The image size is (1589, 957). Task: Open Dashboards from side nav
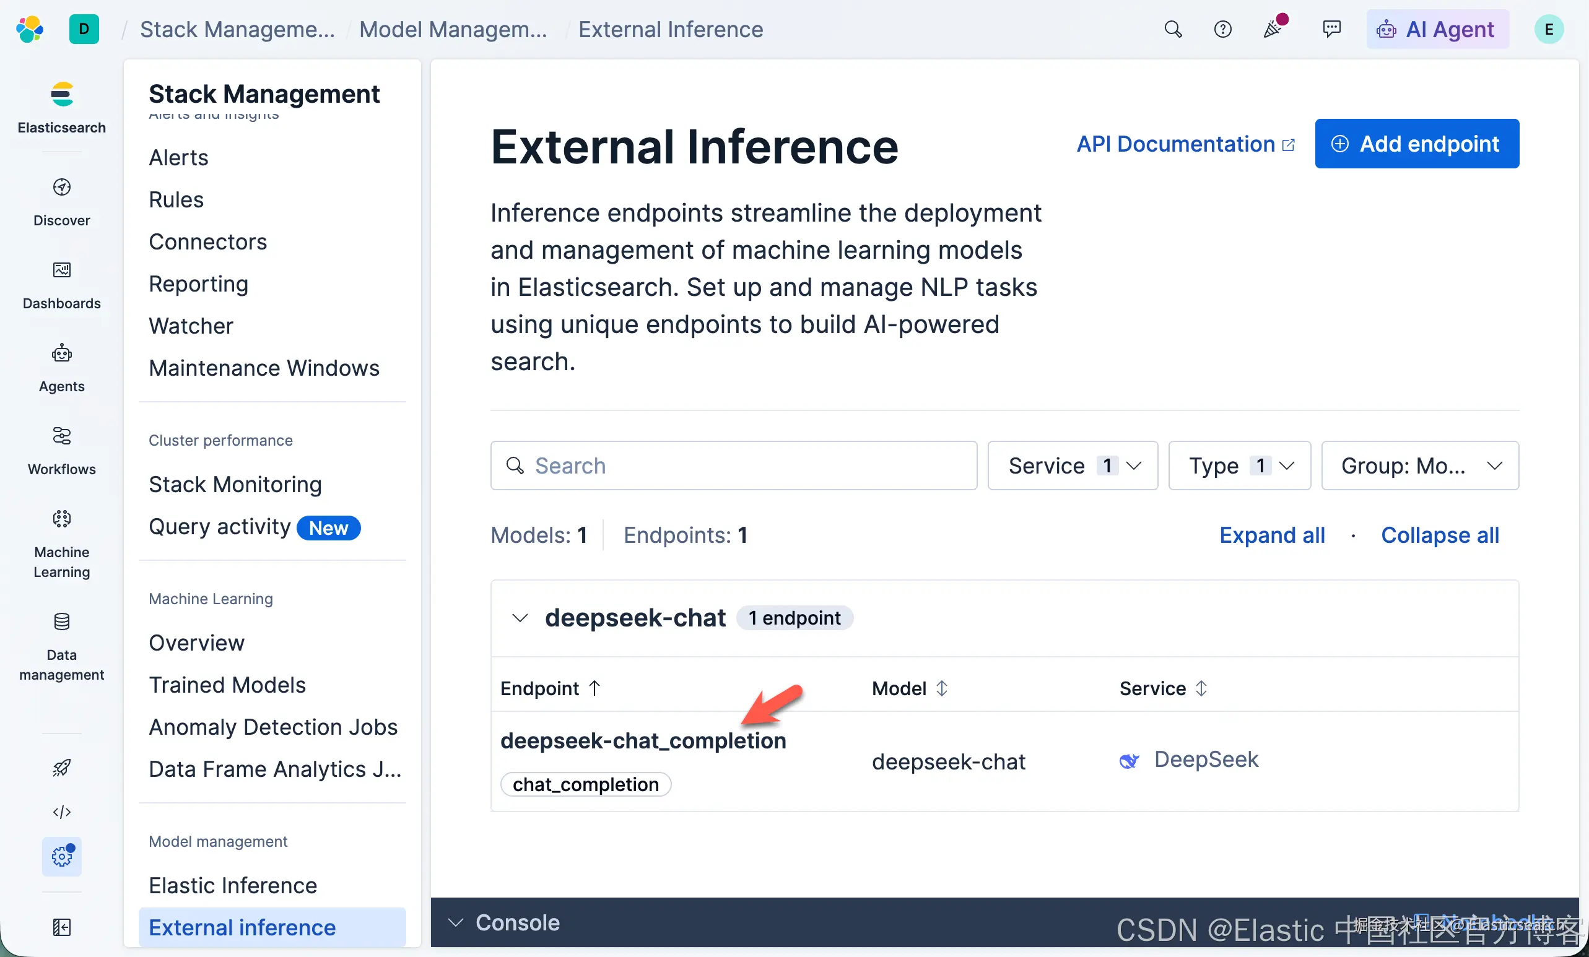tap(62, 285)
